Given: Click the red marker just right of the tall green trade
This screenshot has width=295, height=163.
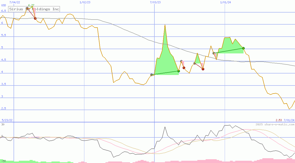Looking at the screenshot, I should tap(184, 68).
